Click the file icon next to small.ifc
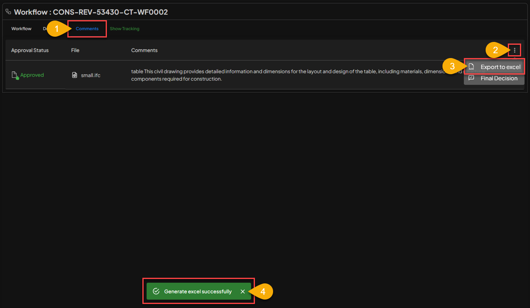530x308 pixels. click(x=74, y=75)
